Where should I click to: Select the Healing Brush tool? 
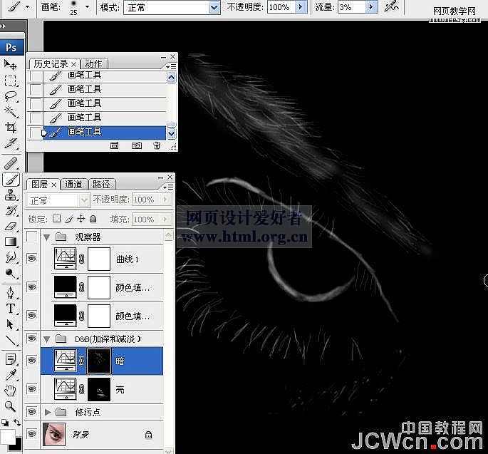pos(10,163)
